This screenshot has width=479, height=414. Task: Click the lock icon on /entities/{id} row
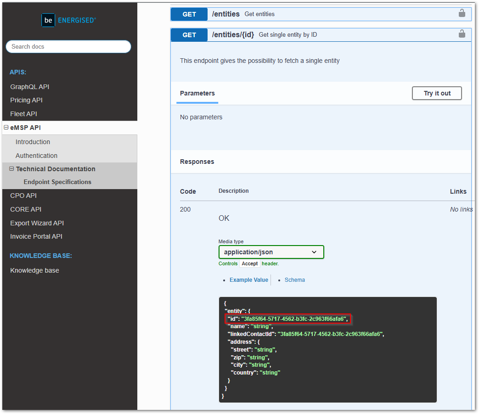coord(462,34)
